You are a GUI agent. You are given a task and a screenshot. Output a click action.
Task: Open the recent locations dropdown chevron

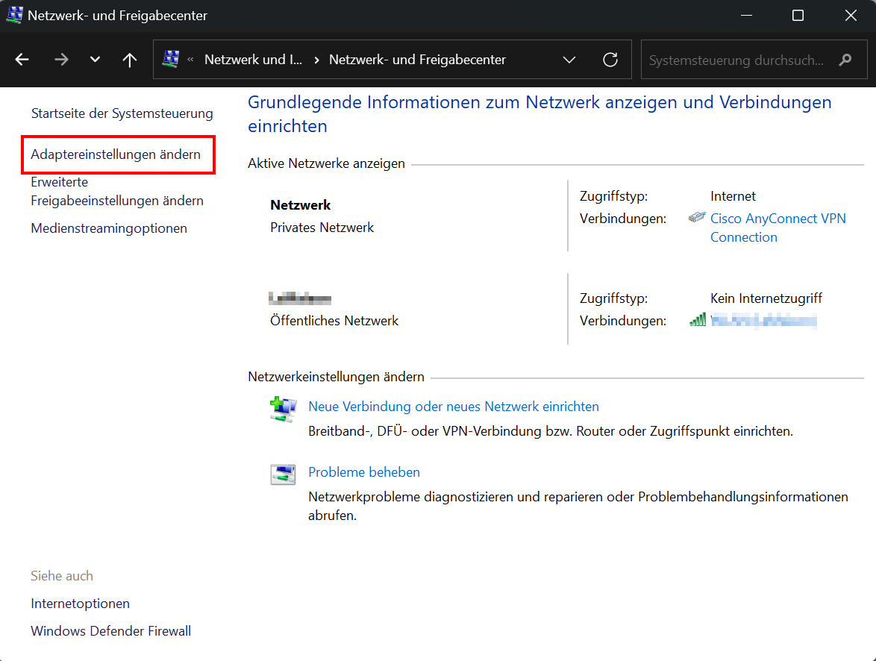[95, 59]
